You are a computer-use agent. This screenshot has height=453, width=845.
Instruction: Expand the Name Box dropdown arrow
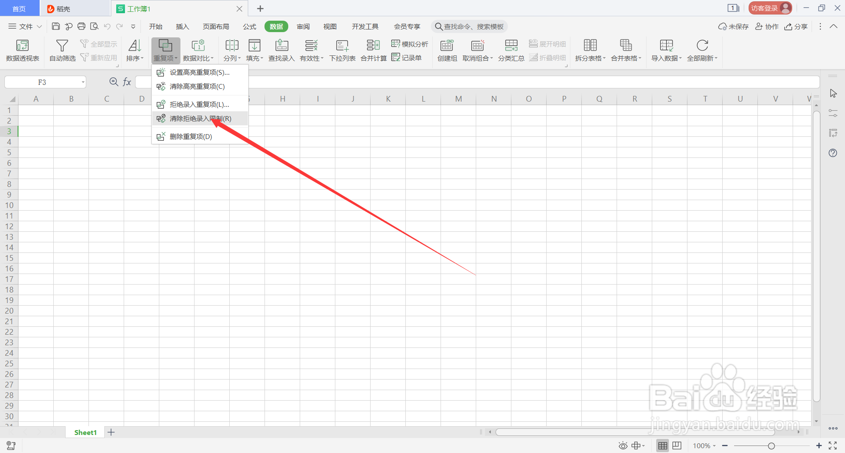point(83,82)
